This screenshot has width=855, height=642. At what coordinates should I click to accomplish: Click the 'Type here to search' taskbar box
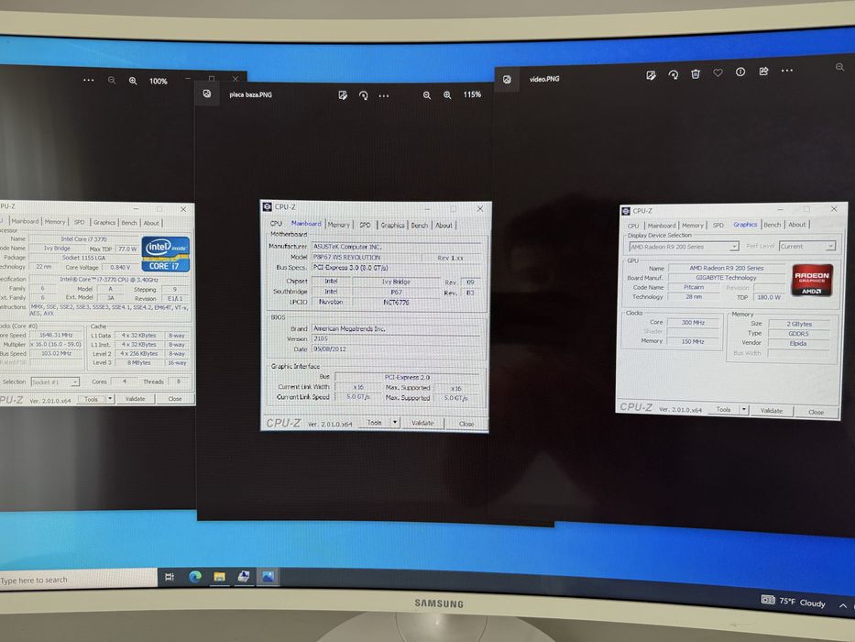click(x=78, y=580)
